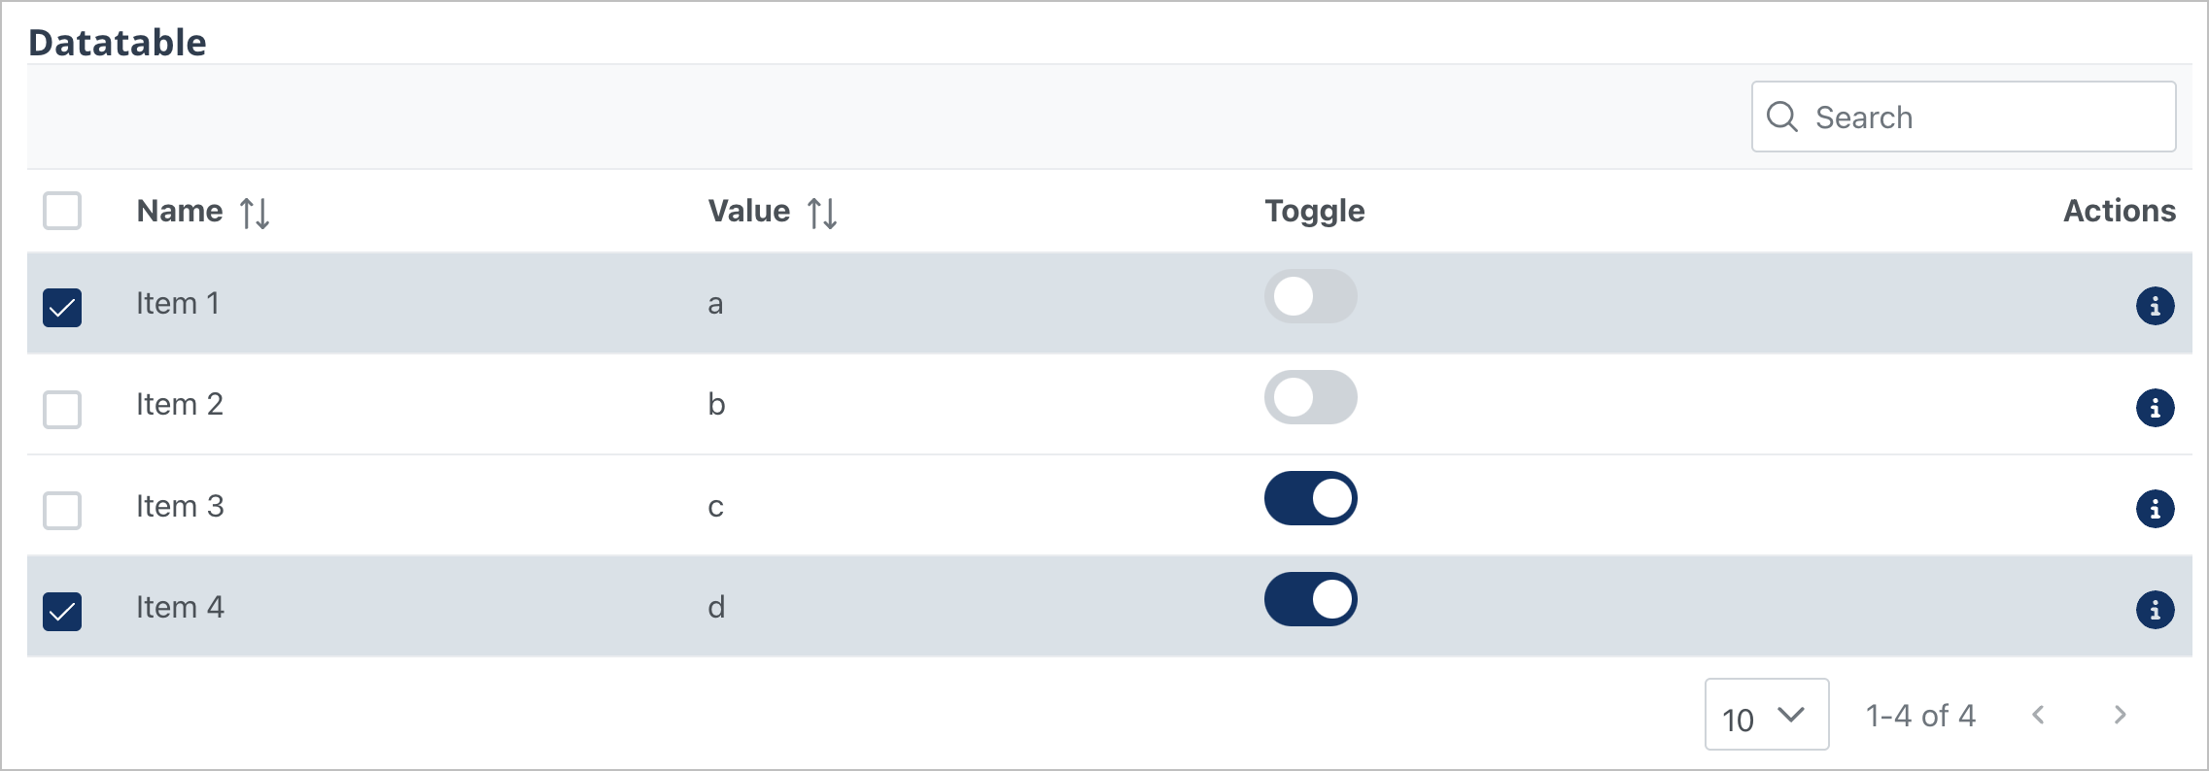Toggle the select-all checkbox in the header
The width and height of the screenshot is (2209, 771).
click(62, 211)
